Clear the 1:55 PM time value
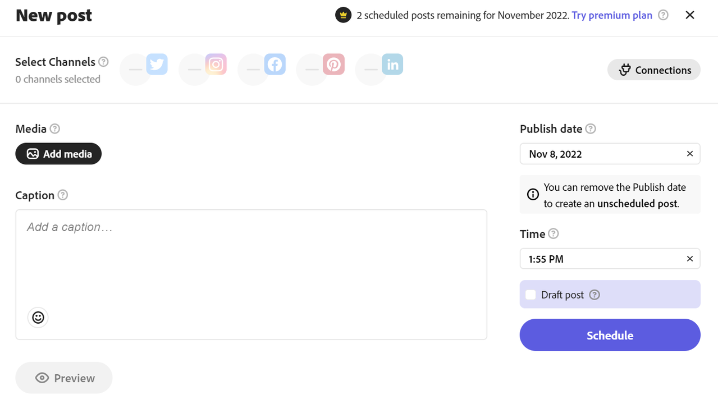718x404 pixels. pyautogui.click(x=690, y=259)
